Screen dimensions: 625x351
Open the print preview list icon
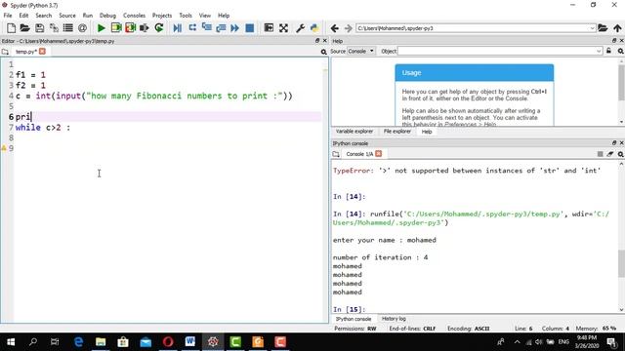[67, 28]
